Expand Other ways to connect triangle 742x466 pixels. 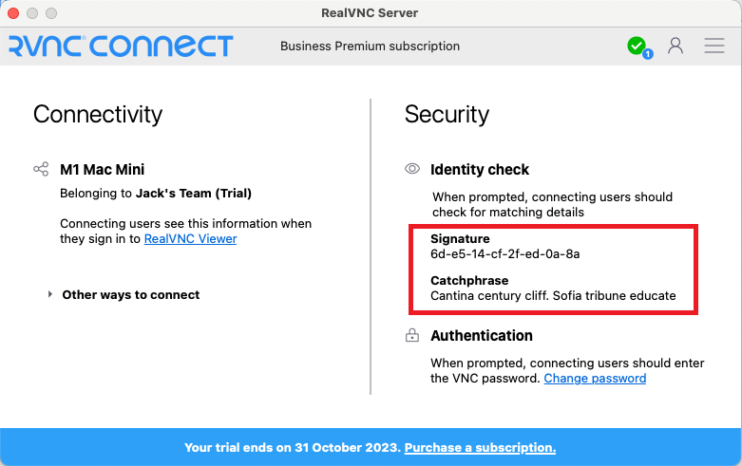(50, 294)
